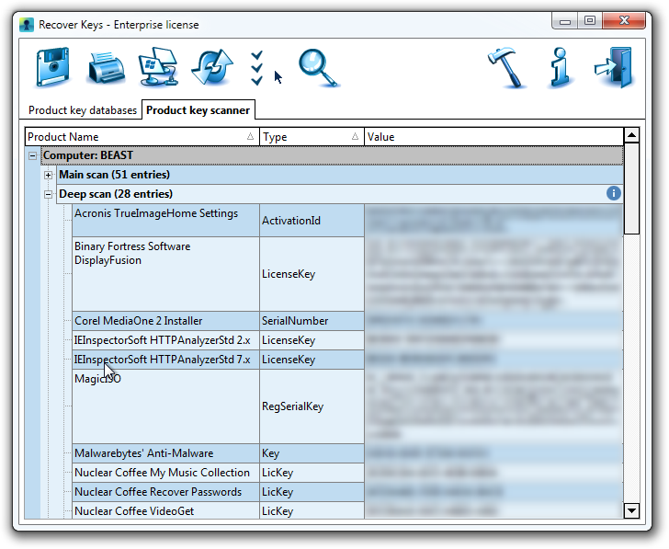The width and height of the screenshot is (669, 549).
Task: Click the vertical scrollbar thumb
Action: point(631,189)
